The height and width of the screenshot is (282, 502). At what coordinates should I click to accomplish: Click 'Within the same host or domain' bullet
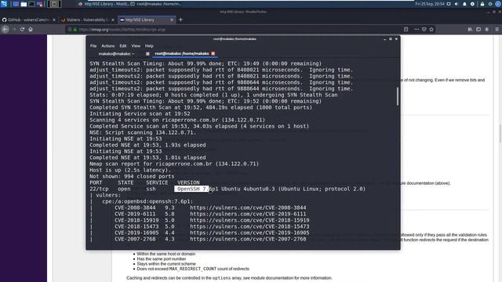(166, 254)
